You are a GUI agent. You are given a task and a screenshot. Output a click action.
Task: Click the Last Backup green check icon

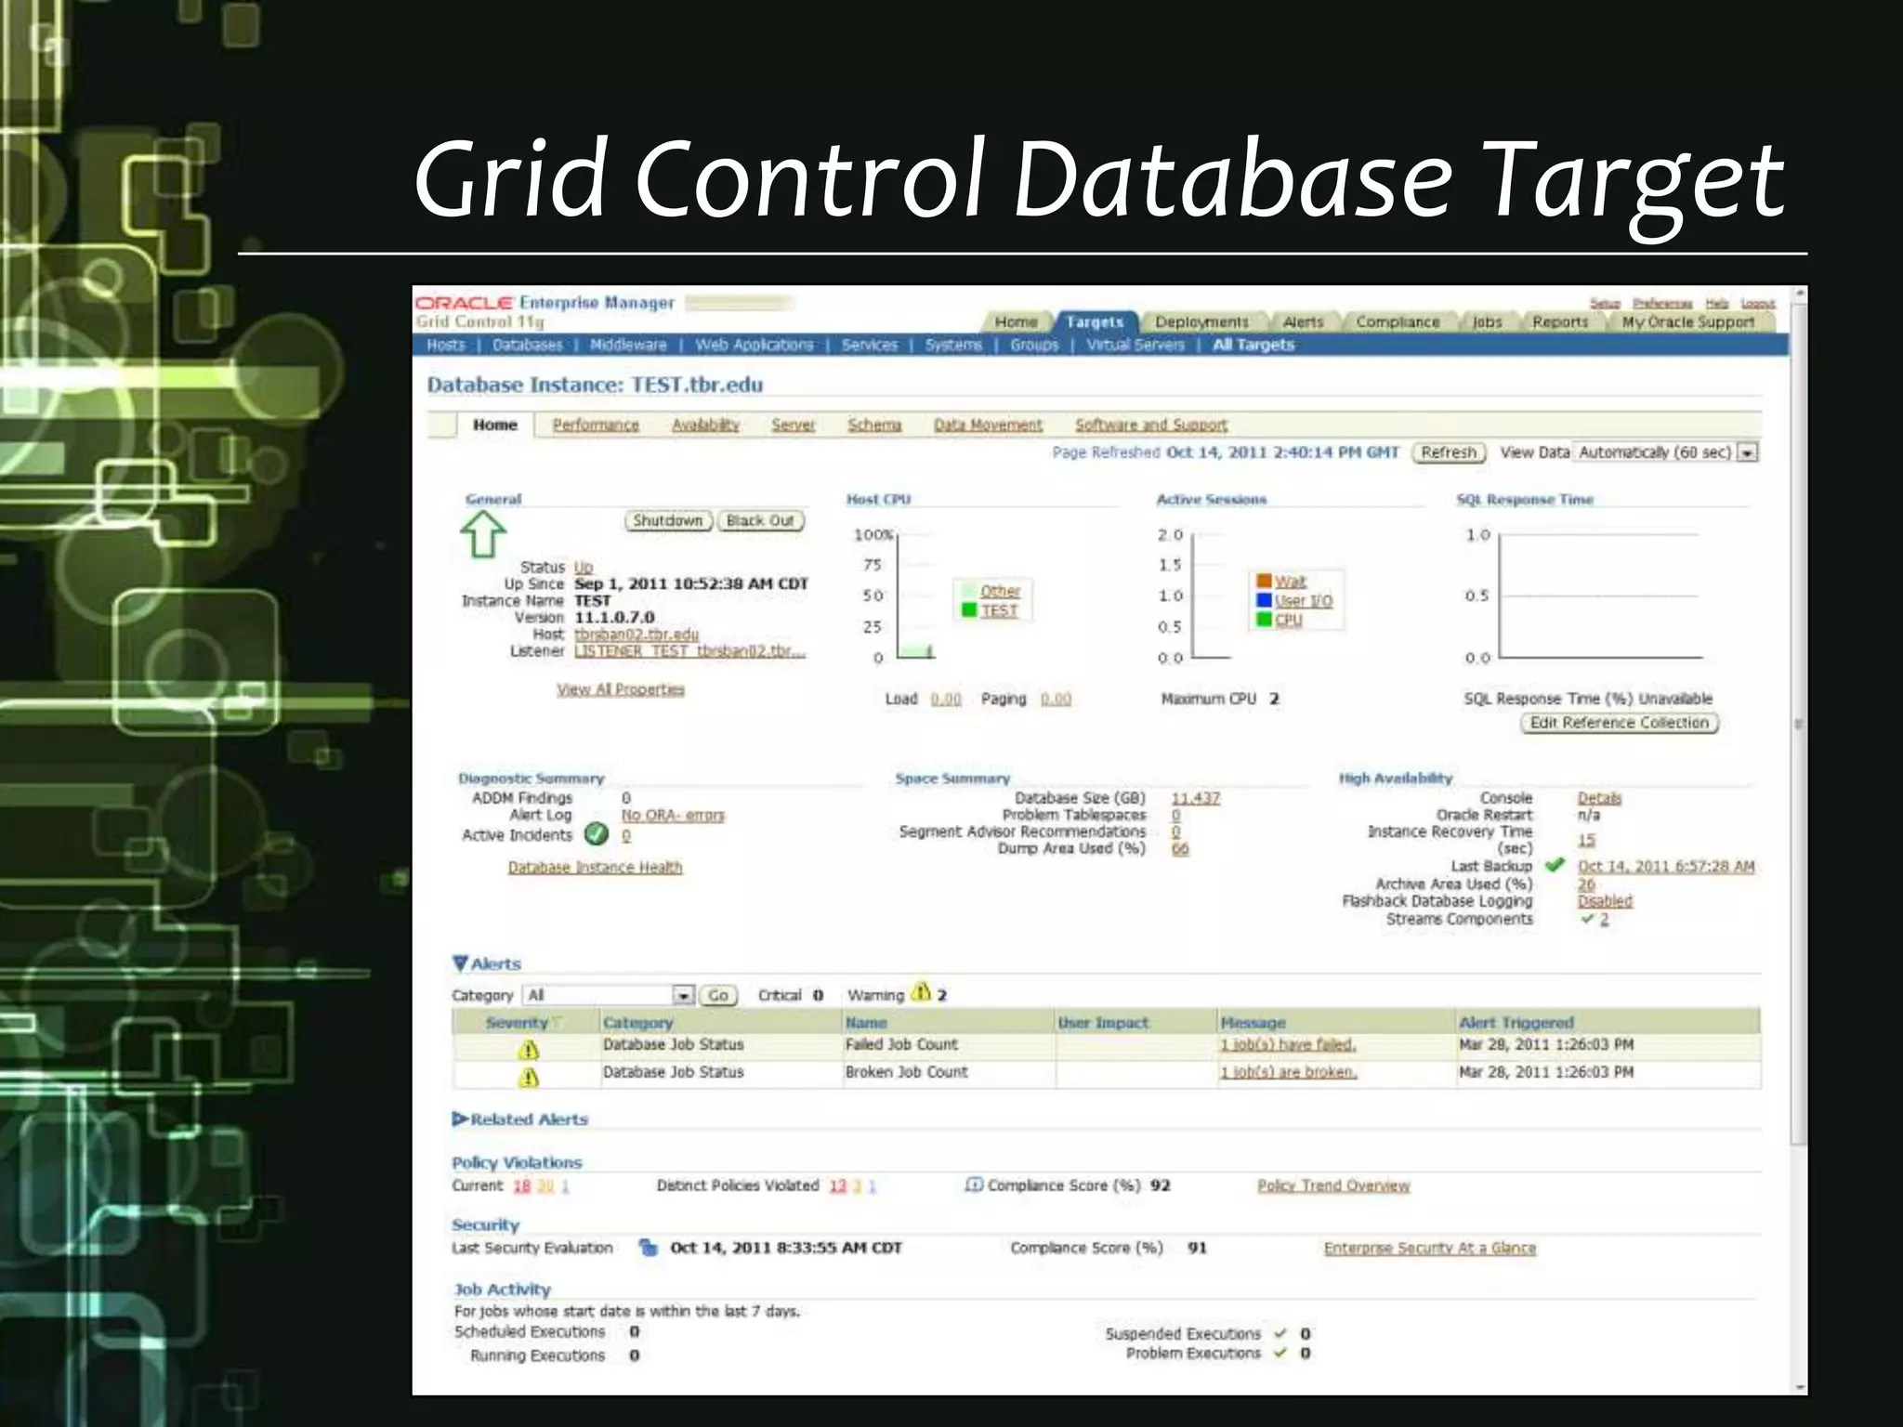(1555, 865)
